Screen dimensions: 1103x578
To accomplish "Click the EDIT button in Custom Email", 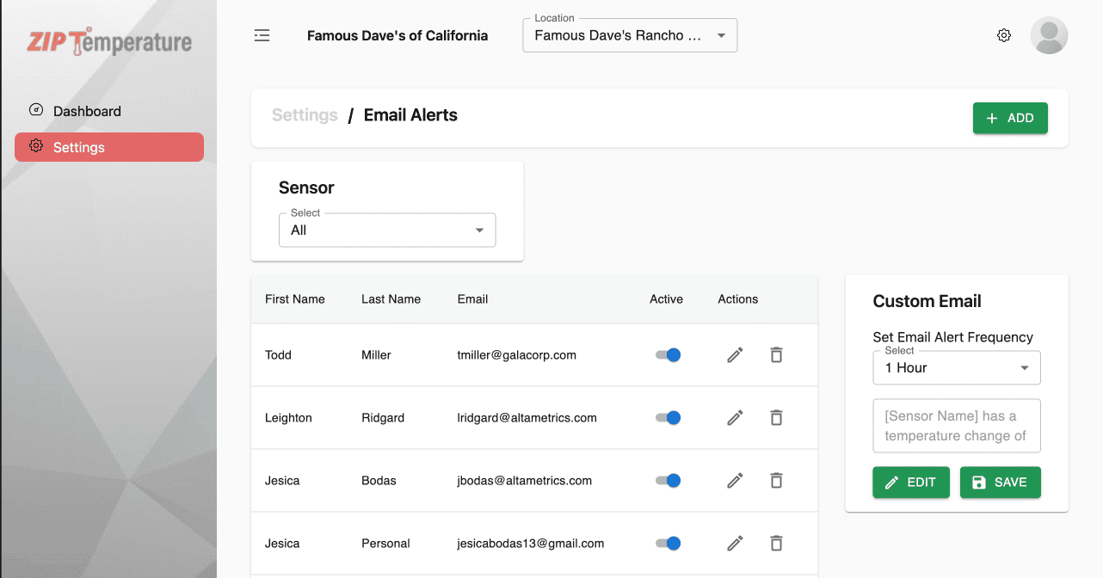I will click(911, 483).
